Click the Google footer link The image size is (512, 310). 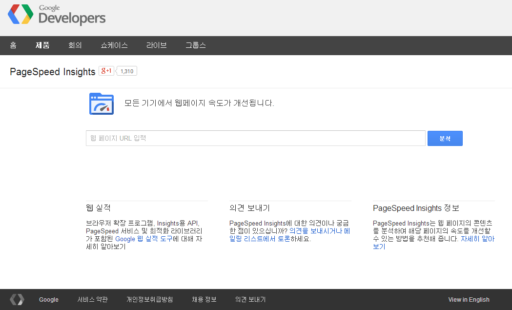tap(49, 300)
